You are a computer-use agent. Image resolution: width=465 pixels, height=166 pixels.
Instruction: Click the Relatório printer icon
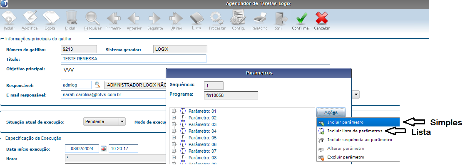pos(259,18)
